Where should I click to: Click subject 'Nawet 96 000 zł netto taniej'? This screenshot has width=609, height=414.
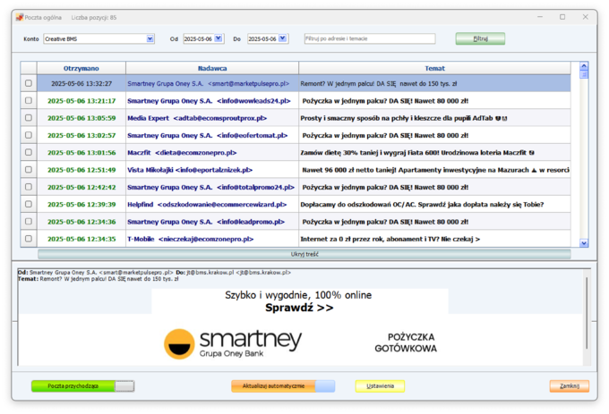(435, 170)
